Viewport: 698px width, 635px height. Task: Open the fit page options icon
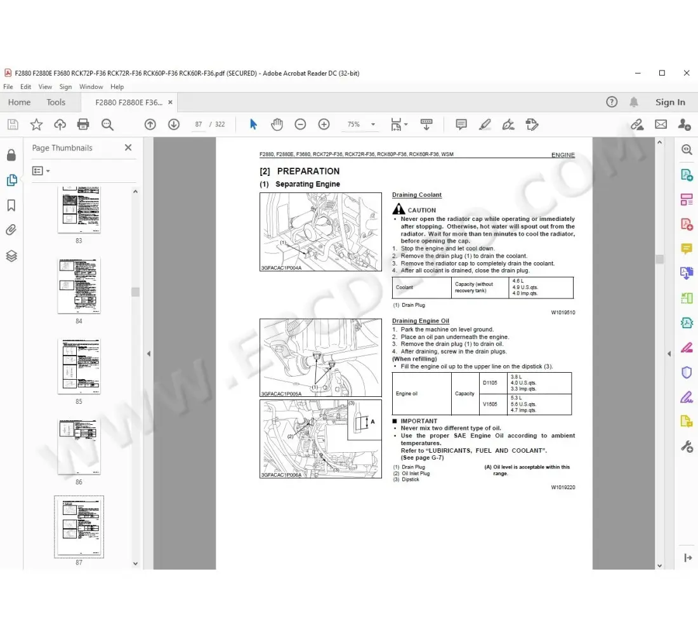(398, 124)
